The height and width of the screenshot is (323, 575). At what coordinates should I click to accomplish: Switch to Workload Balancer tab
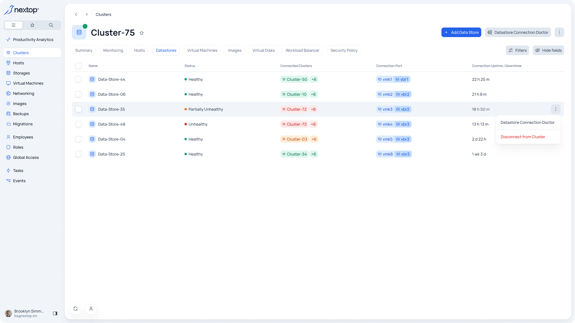click(x=302, y=50)
